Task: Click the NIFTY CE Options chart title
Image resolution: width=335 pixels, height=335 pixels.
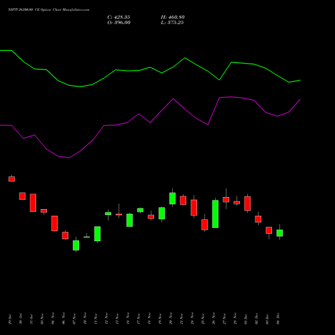Action: click(x=49, y=10)
